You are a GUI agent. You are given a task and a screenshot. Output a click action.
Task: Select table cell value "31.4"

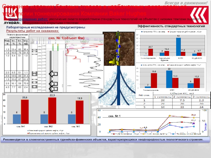(x=26, y=76)
